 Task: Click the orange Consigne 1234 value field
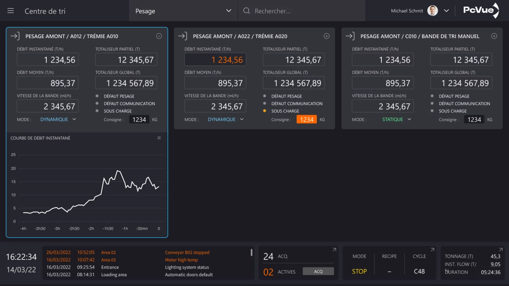(x=306, y=119)
